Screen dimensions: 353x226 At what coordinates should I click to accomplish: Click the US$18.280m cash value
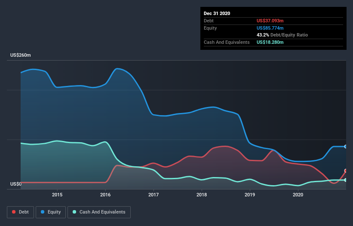[x=270, y=42]
